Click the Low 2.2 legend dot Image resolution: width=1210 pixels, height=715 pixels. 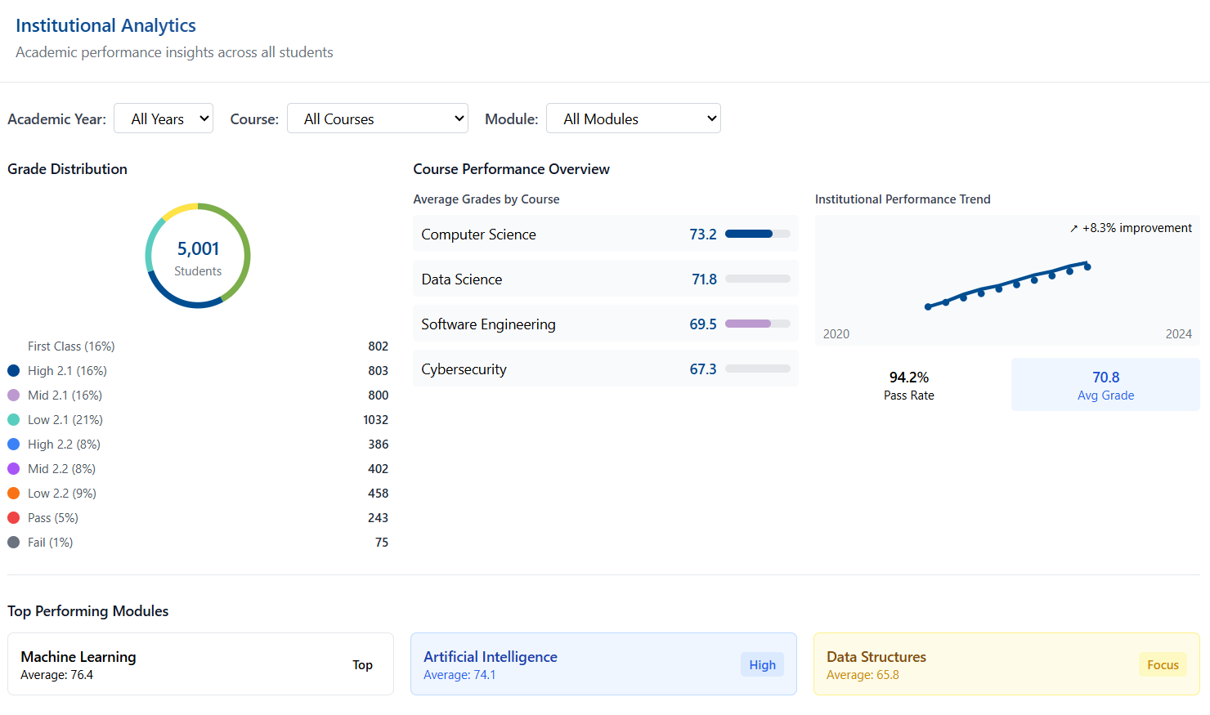pyautogui.click(x=13, y=493)
